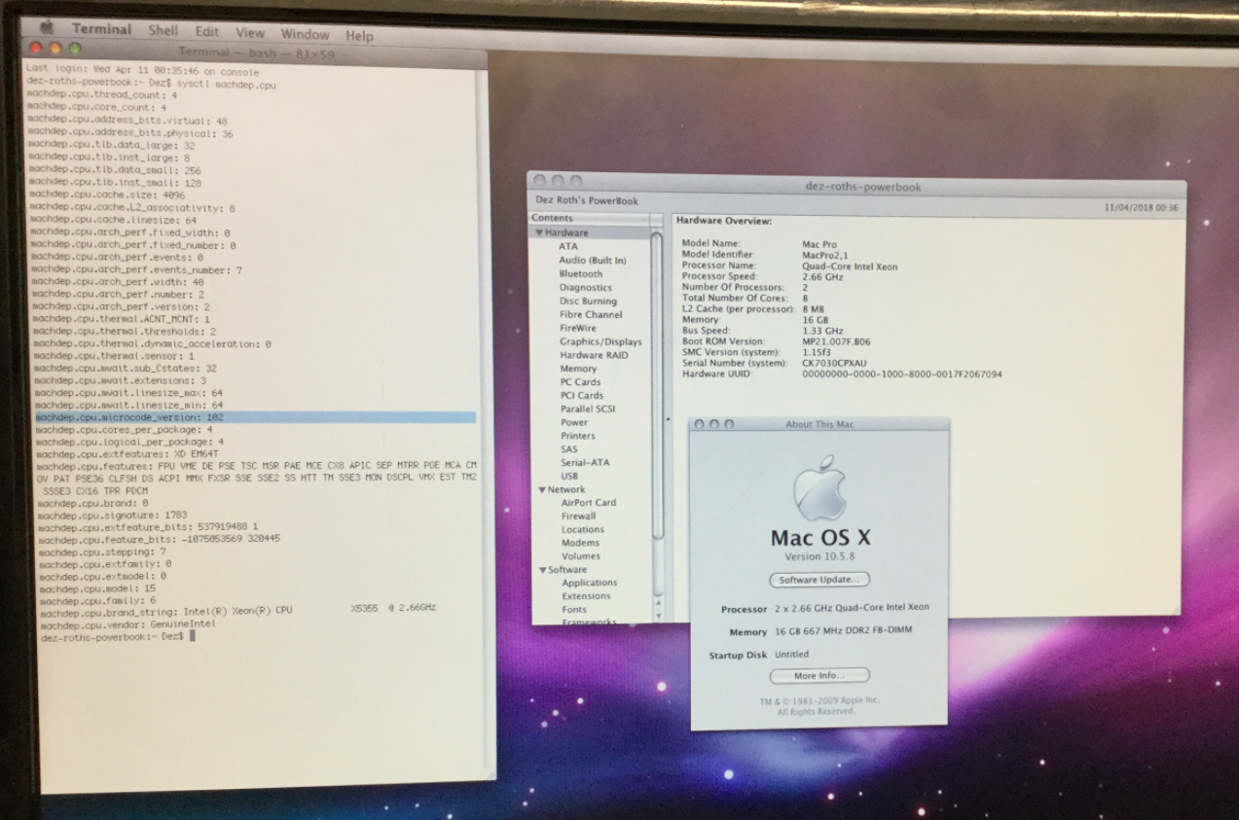The height and width of the screenshot is (820, 1239).
Task: Select Hardware RAID in Contents
Action: click(594, 356)
